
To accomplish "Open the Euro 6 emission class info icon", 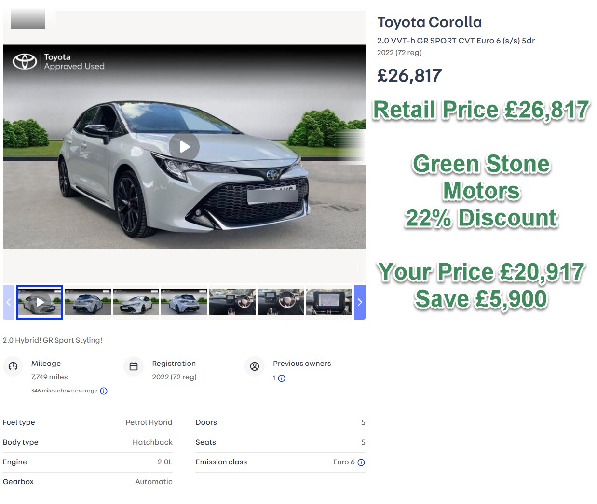I will pos(361,462).
